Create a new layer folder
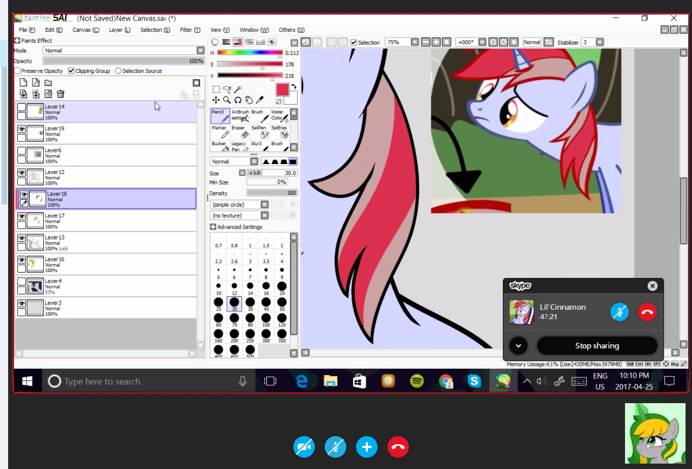Viewport: 692px width, 469px height. pos(48,83)
